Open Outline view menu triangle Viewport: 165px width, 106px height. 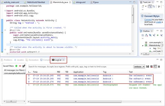(143, 38)
